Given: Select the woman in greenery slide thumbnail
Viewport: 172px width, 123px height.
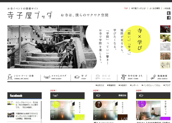Looking at the screenshot, I should (165, 38).
